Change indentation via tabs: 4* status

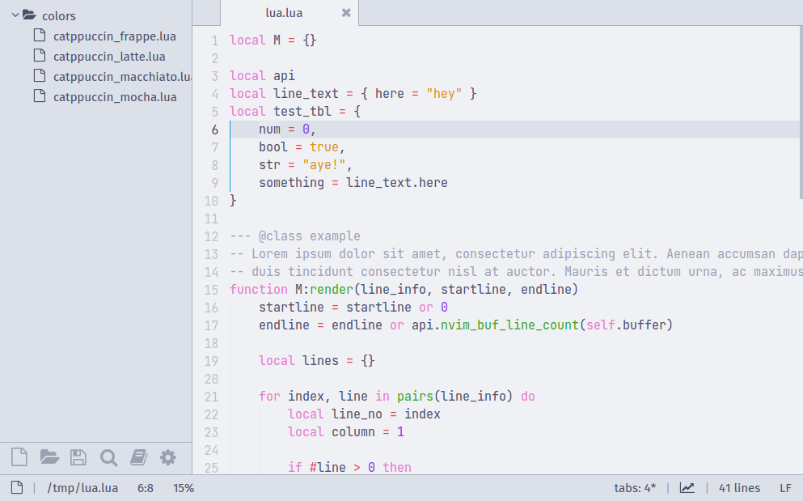(635, 488)
